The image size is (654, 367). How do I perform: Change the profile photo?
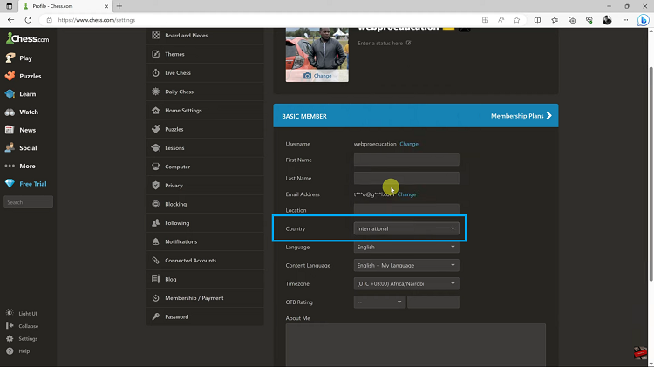317,76
